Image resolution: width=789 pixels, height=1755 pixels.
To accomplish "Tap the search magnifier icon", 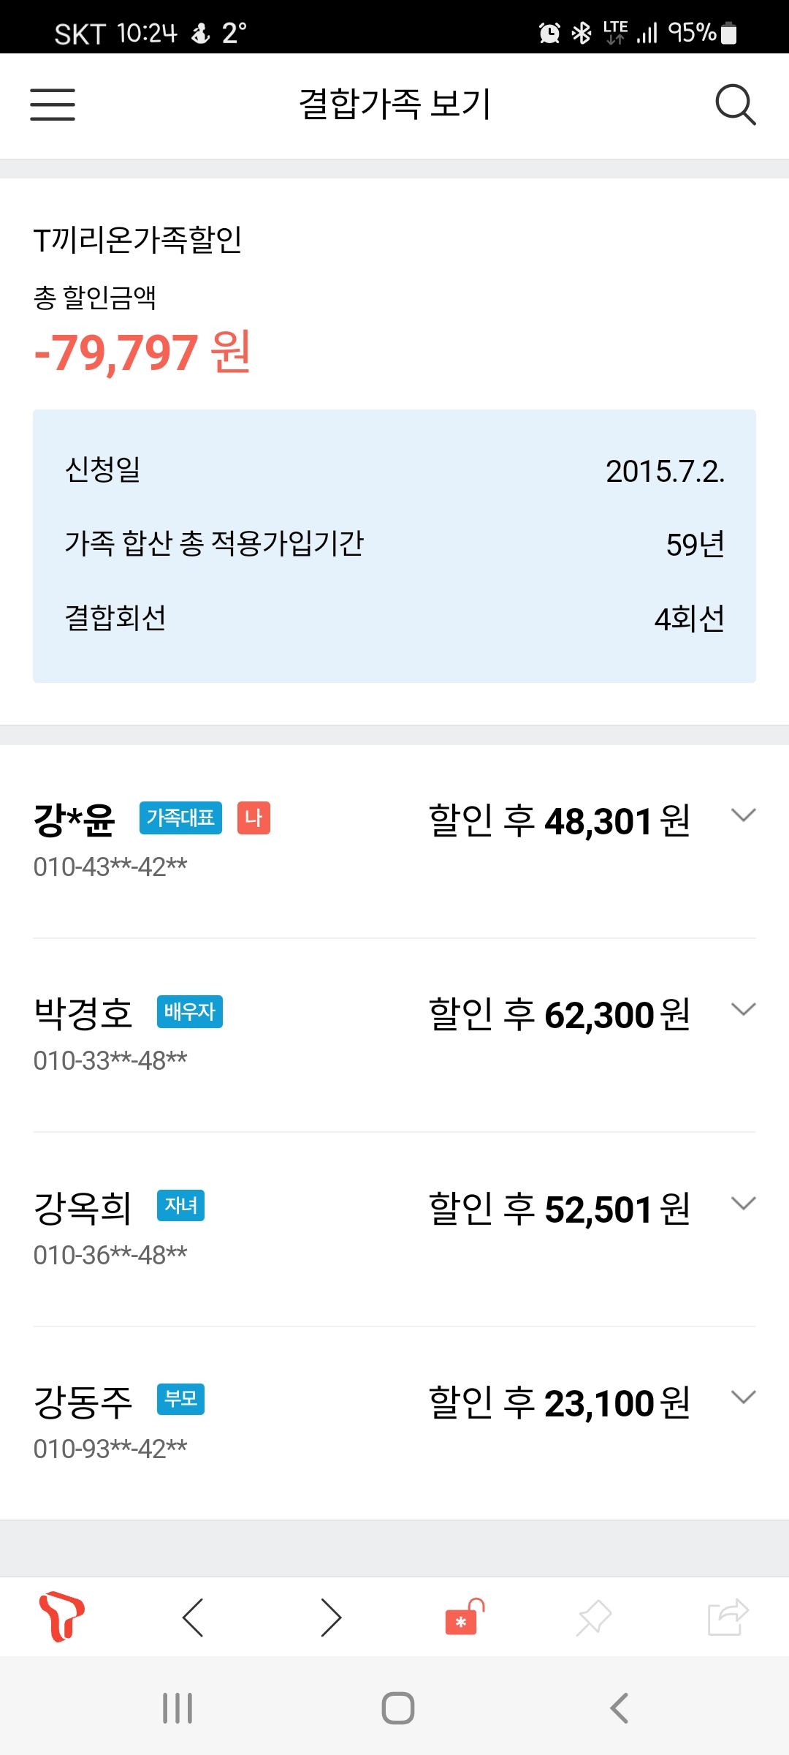I will tap(735, 105).
